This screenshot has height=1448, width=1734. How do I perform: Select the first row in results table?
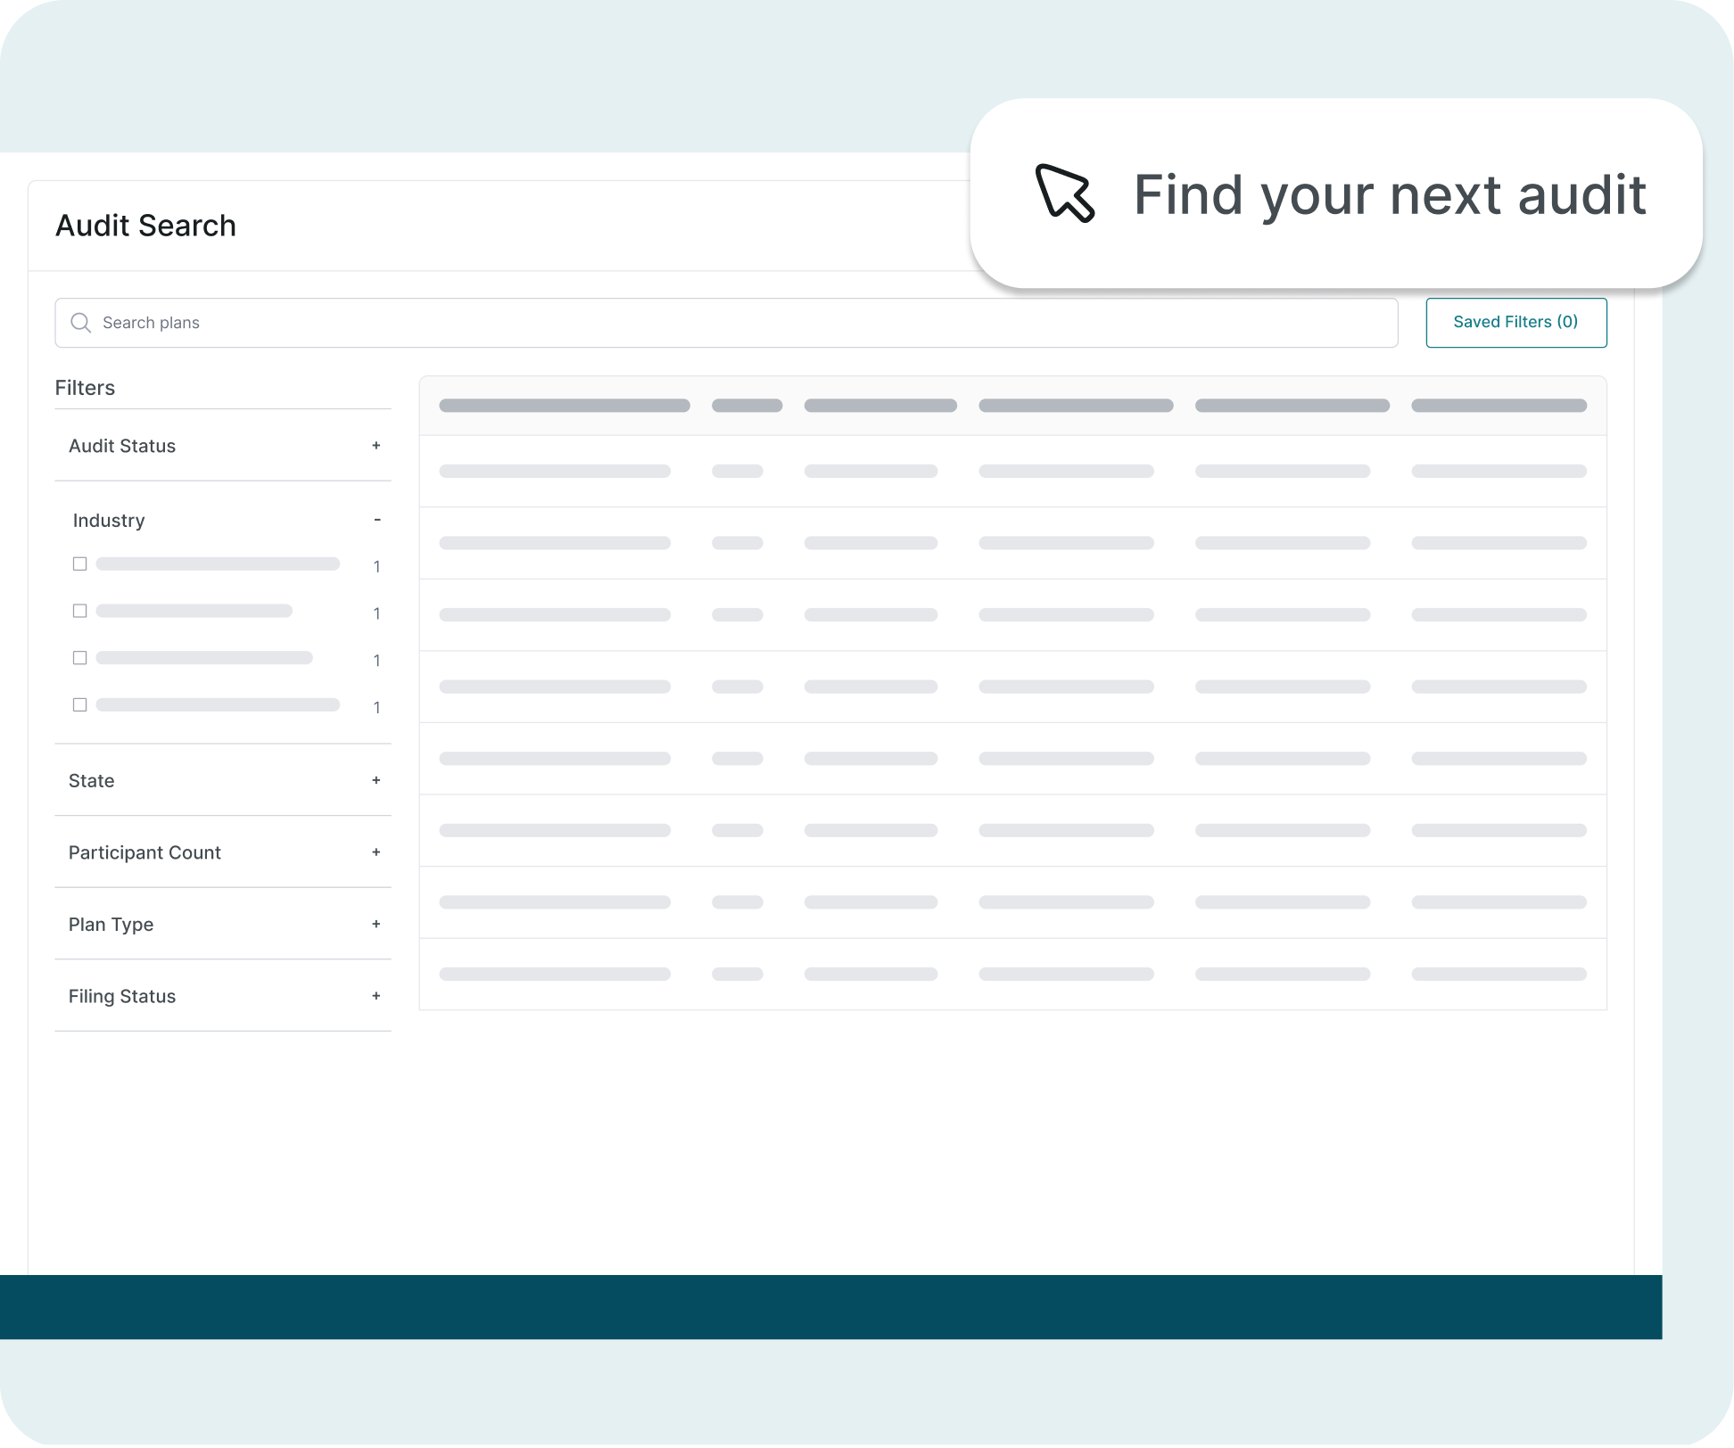point(1012,472)
